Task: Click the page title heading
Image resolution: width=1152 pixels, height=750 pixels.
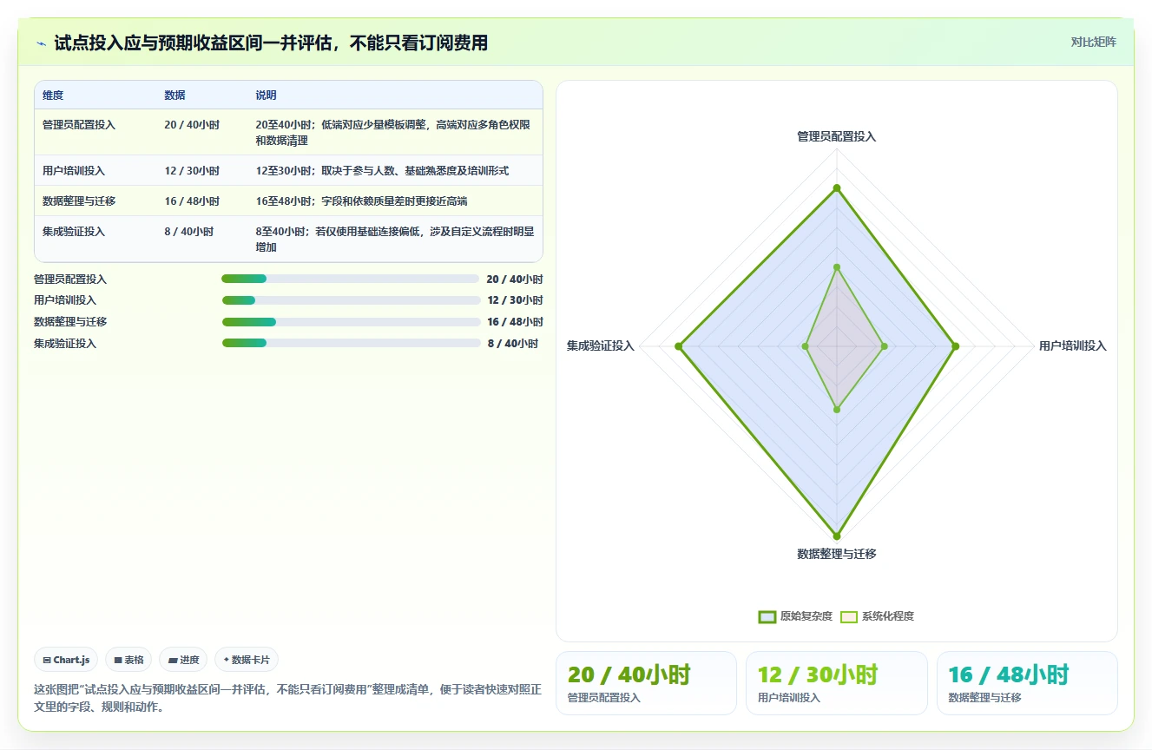Action: [271, 43]
